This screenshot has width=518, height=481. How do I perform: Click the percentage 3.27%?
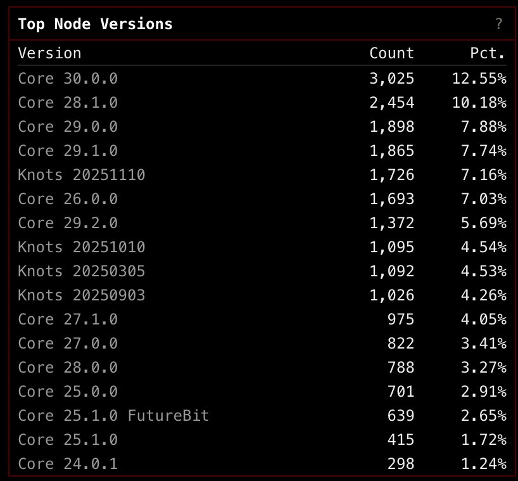point(484,368)
